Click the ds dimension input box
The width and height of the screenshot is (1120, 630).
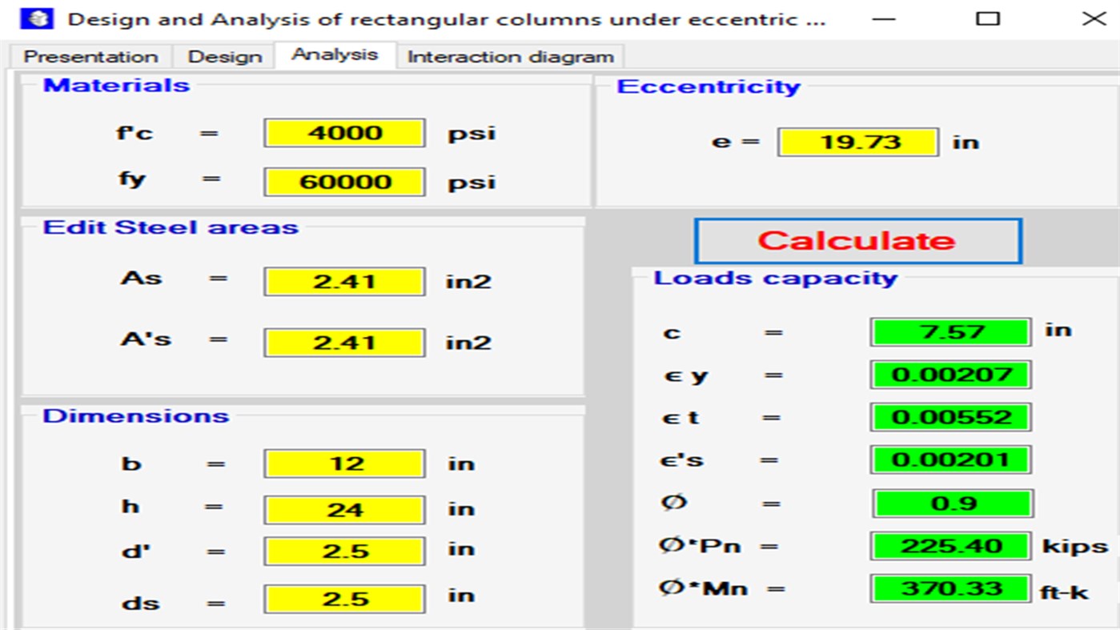343,598
